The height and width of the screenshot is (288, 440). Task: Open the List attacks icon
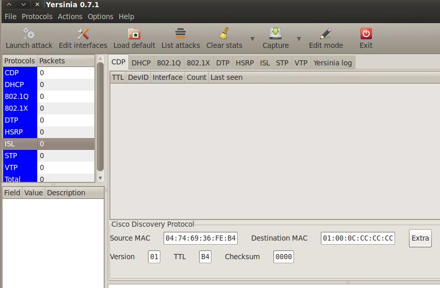pyautogui.click(x=181, y=33)
